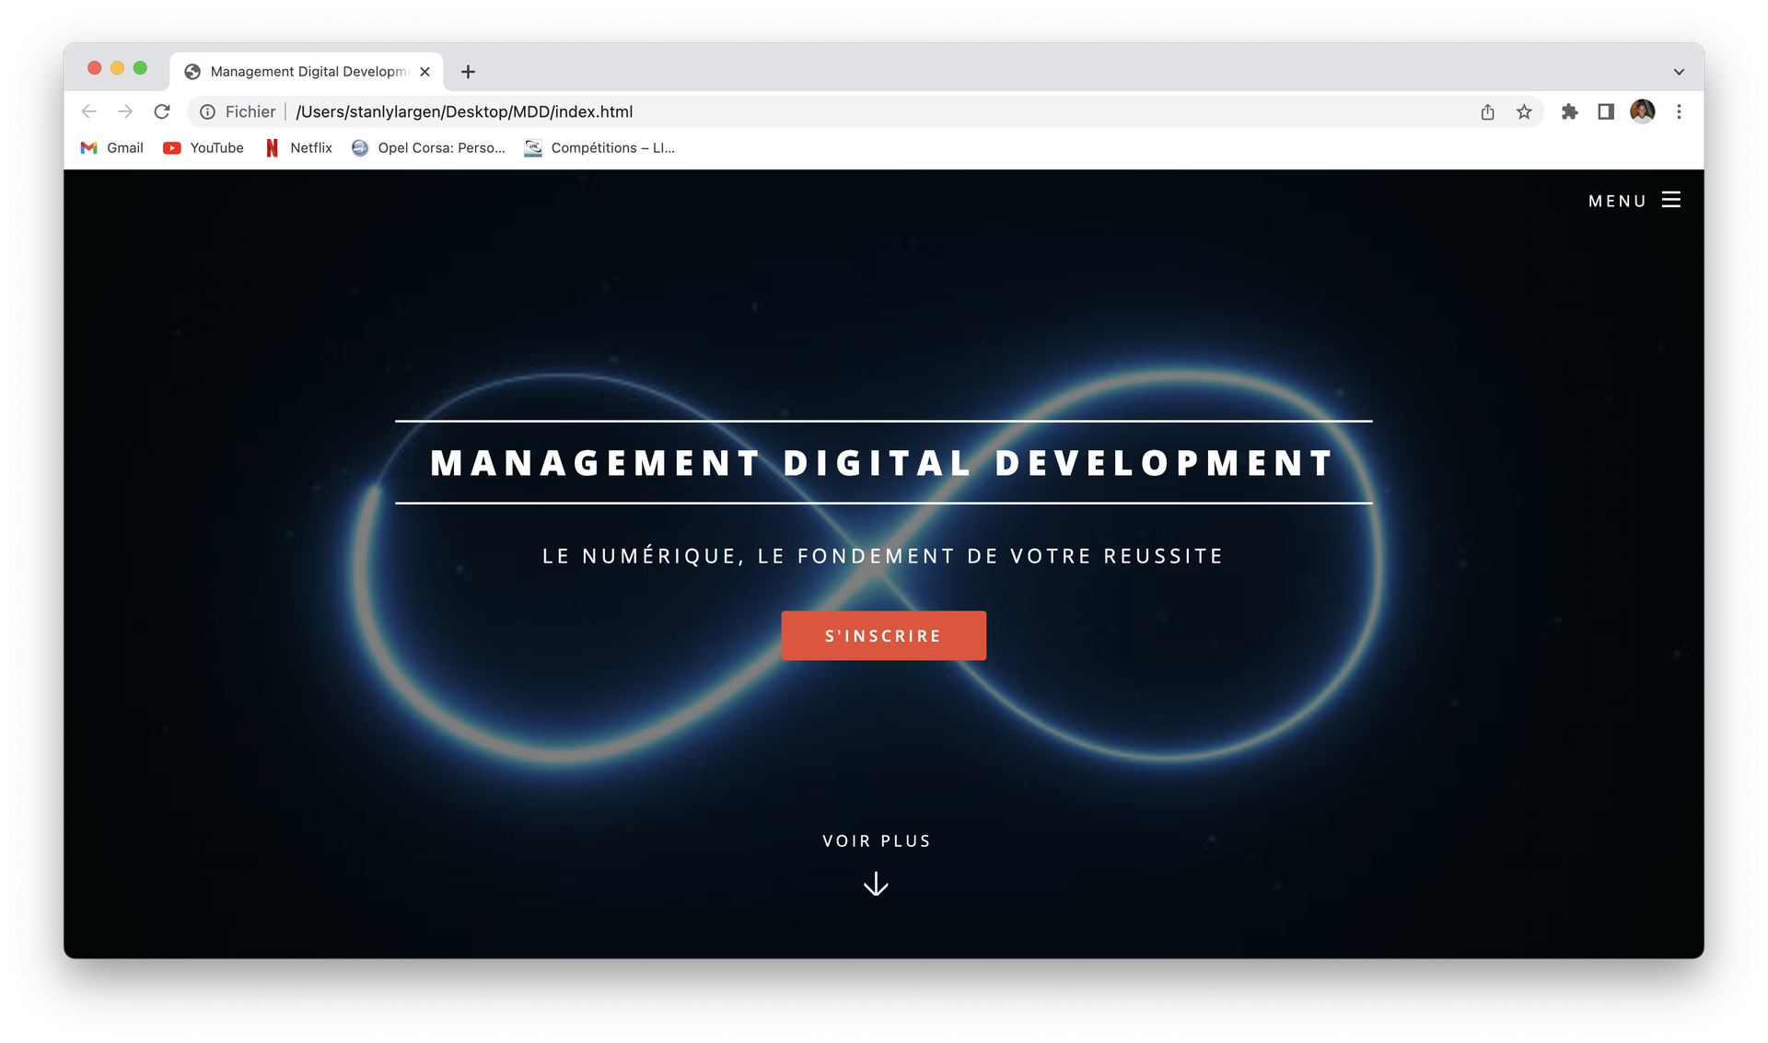Open the Chrome profile avatar
Viewport: 1768px width, 1043px height.
pyautogui.click(x=1642, y=111)
